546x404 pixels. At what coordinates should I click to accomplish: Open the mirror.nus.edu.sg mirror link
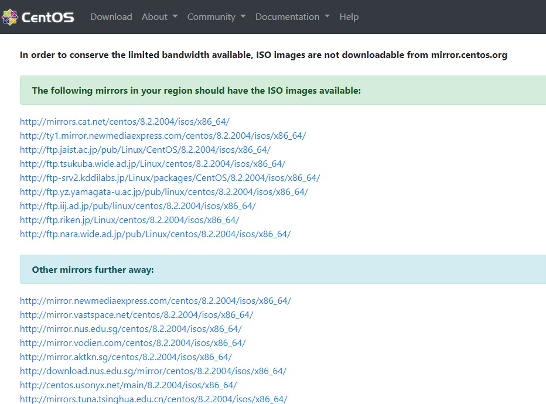131,329
